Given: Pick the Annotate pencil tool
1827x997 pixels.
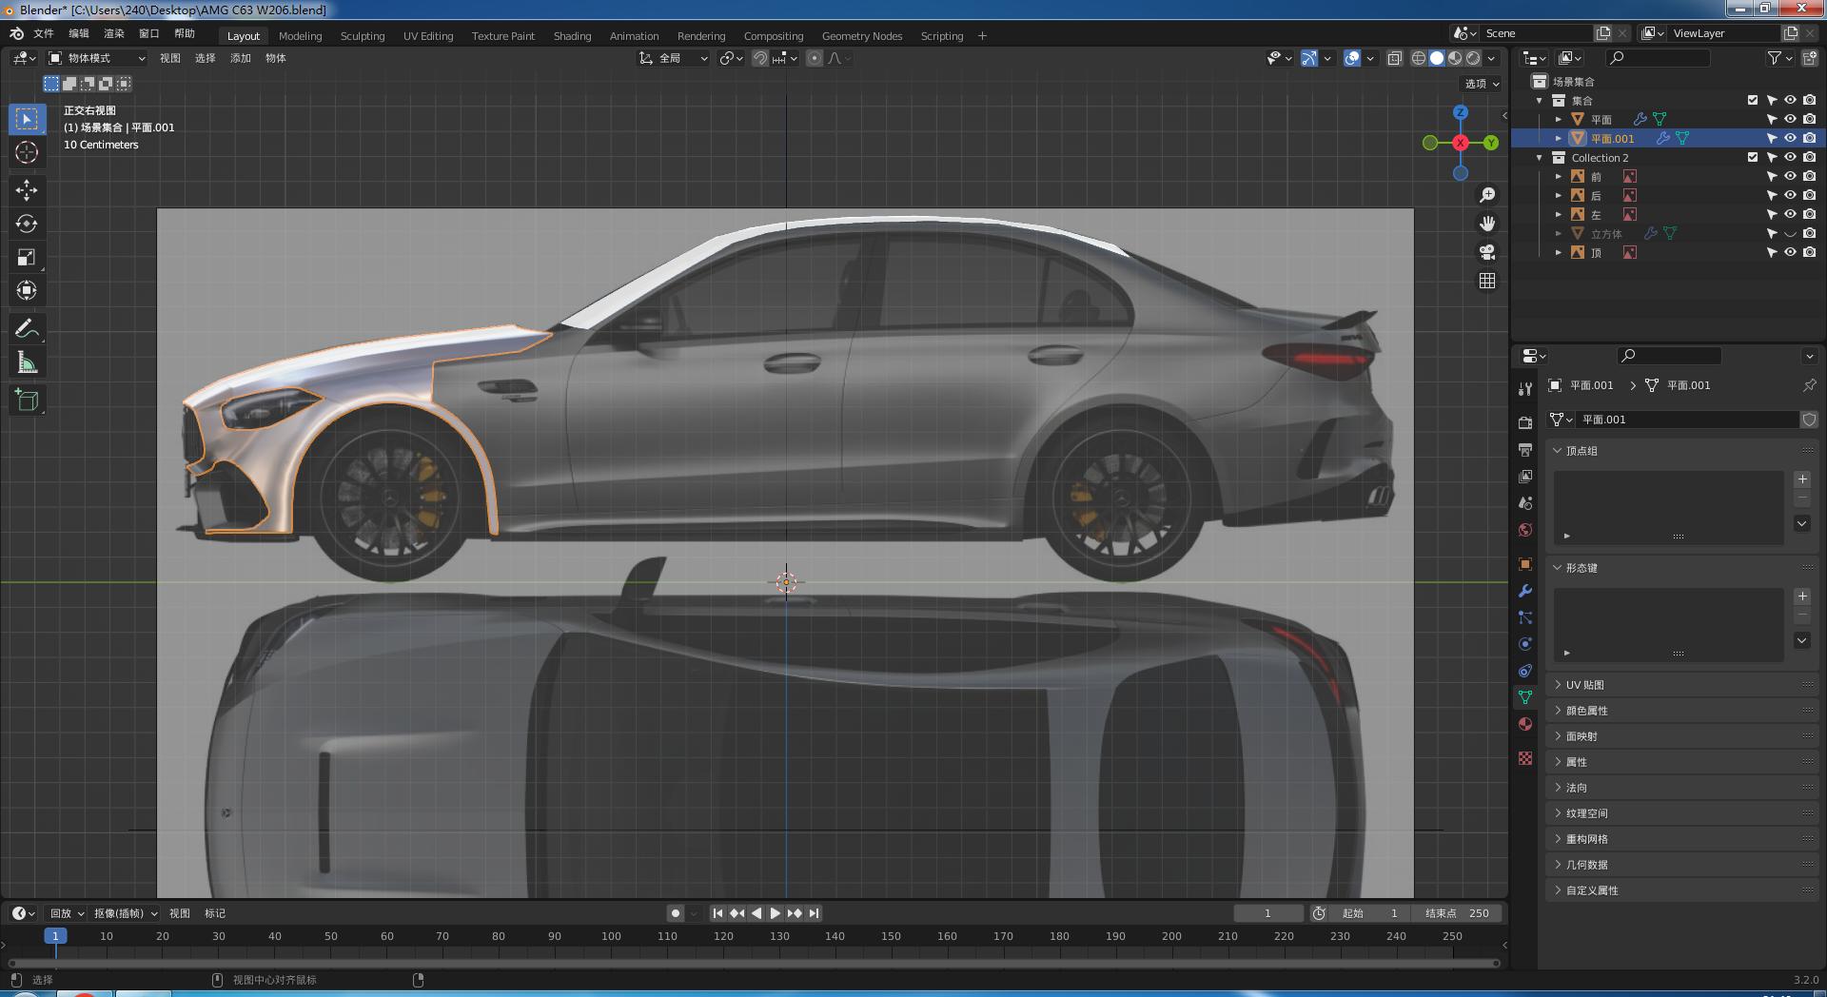Looking at the screenshot, I should click(27, 329).
